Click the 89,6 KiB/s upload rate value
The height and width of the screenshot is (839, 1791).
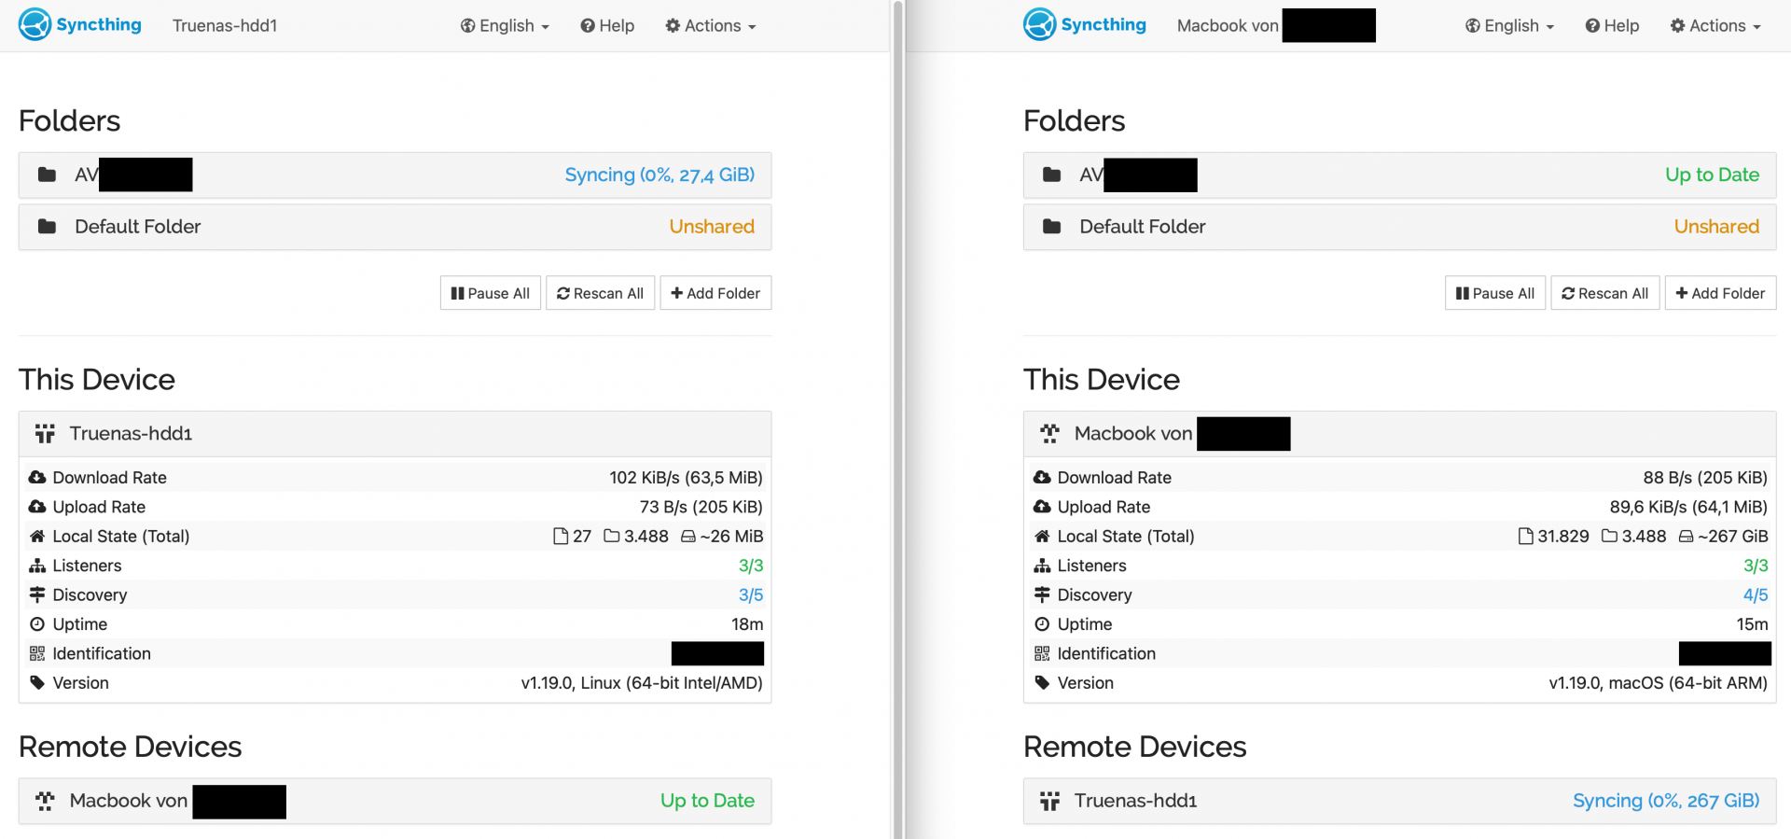[x=1688, y=507]
